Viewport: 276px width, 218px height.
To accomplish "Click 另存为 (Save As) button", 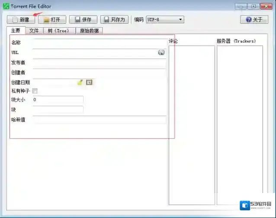I will (x=114, y=20).
